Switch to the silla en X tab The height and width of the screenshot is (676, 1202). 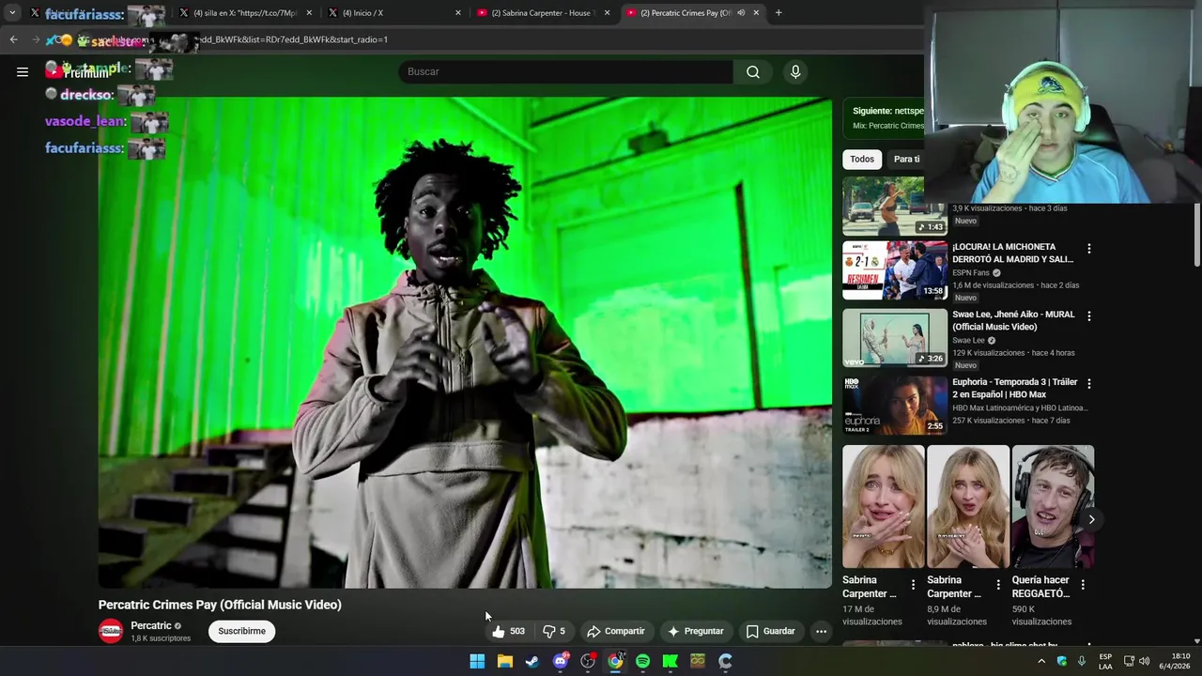244,13
